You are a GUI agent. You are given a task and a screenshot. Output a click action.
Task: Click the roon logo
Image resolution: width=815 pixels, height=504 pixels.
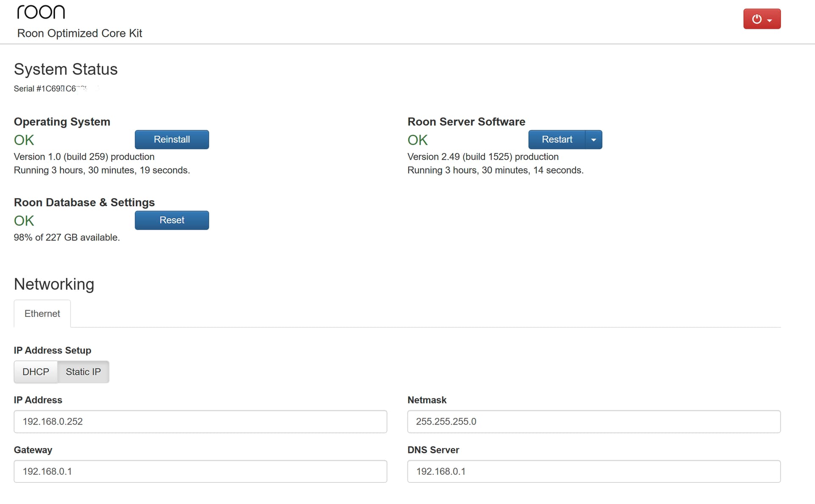click(x=41, y=12)
